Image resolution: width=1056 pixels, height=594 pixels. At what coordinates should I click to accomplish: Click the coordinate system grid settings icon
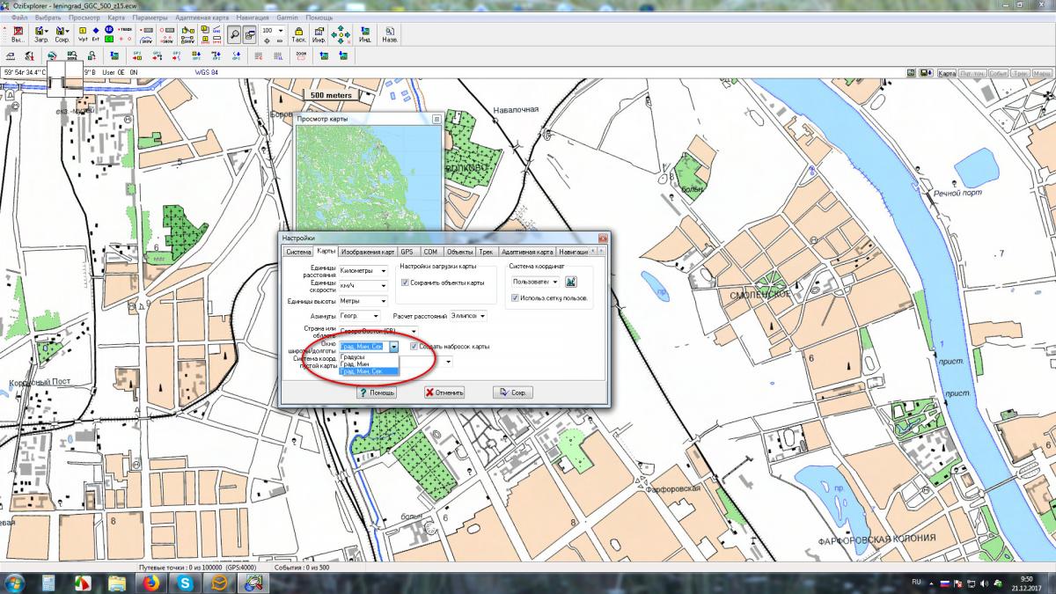tap(570, 282)
